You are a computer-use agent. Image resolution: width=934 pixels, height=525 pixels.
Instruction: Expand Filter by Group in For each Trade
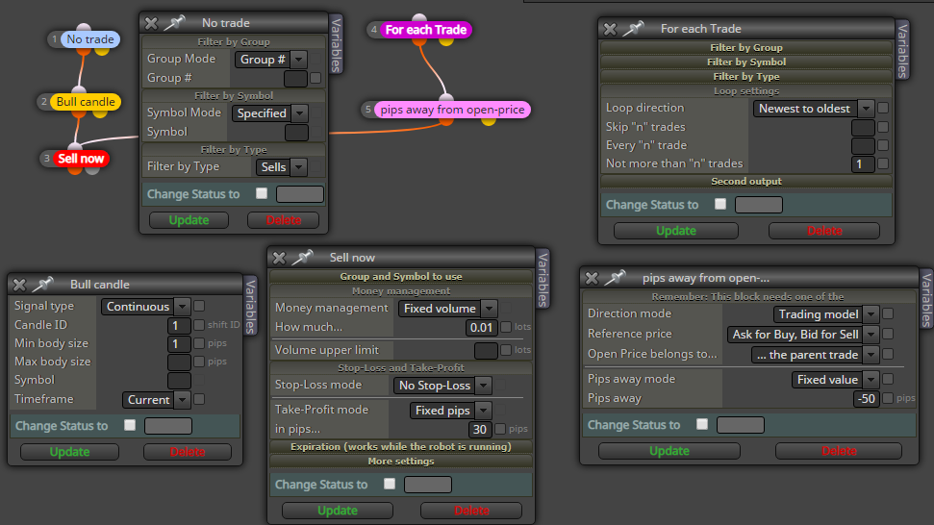[x=746, y=48]
